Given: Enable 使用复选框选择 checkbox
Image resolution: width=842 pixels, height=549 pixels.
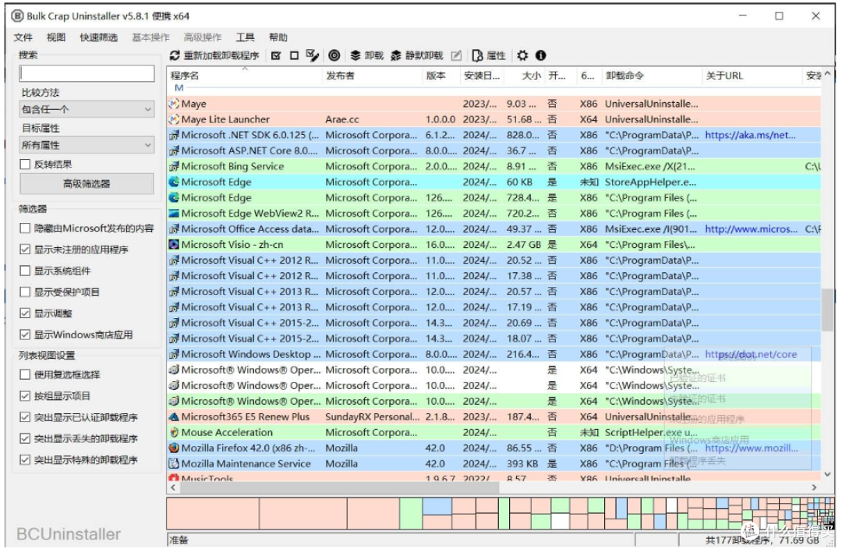Looking at the screenshot, I should pos(25,374).
